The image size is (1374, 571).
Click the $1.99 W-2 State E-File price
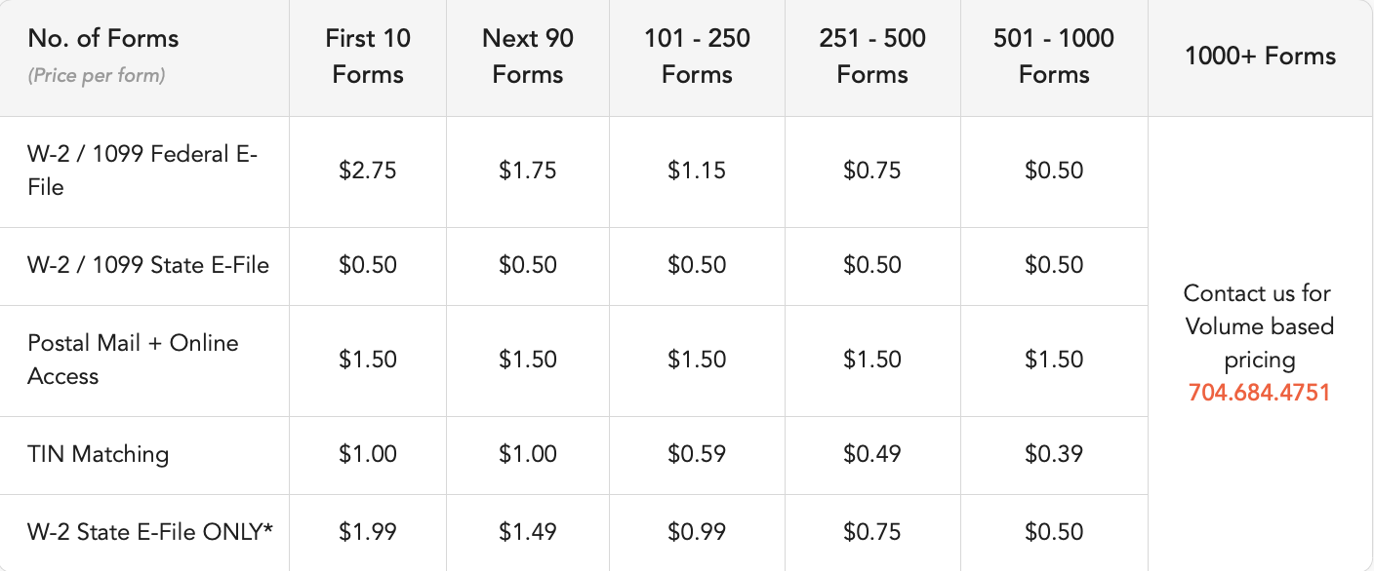(x=368, y=532)
